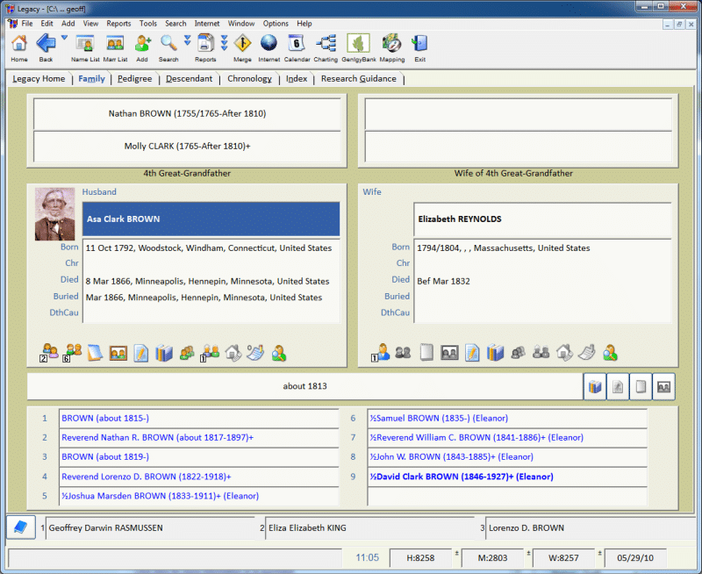The image size is (702, 574).
Task: Expand the Search options dropdown arrow
Action: 187,39
